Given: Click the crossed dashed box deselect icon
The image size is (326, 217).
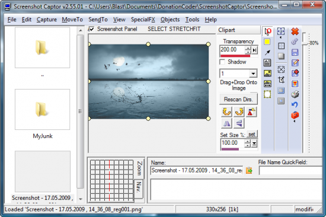Looking at the screenshot, I should pos(281,69).
